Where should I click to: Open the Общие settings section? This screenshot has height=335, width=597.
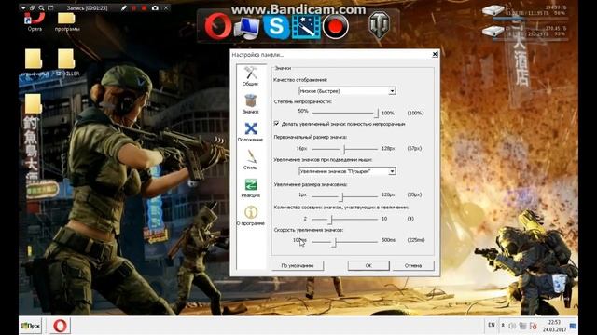click(251, 76)
